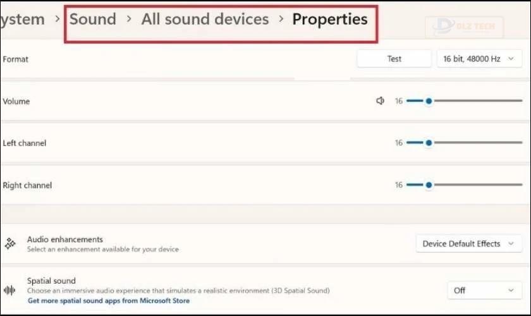
Task: Click the Spatial sound waveform icon
Action: coord(9,290)
